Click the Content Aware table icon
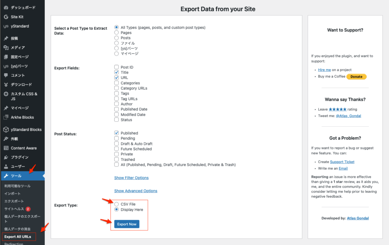This screenshot has width=389, height=245. point(6,148)
